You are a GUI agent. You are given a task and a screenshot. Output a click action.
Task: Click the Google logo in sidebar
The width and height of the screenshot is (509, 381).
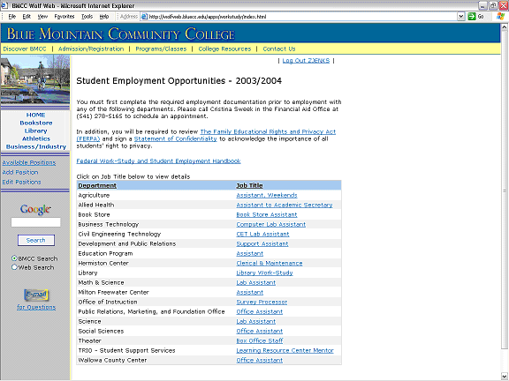35,209
